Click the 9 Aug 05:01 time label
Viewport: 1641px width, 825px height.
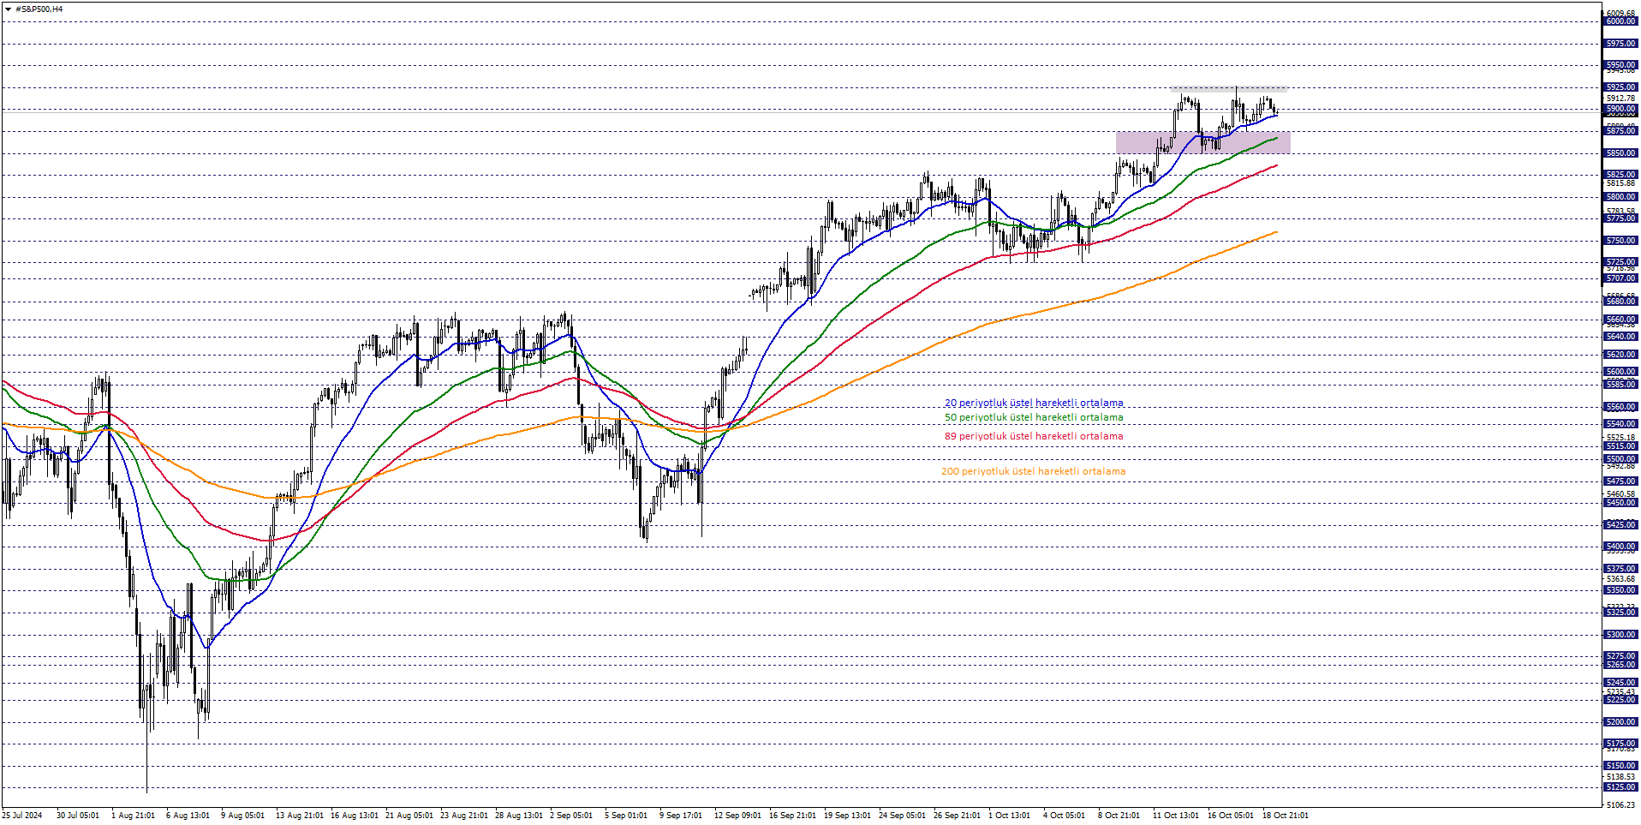point(242,816)
